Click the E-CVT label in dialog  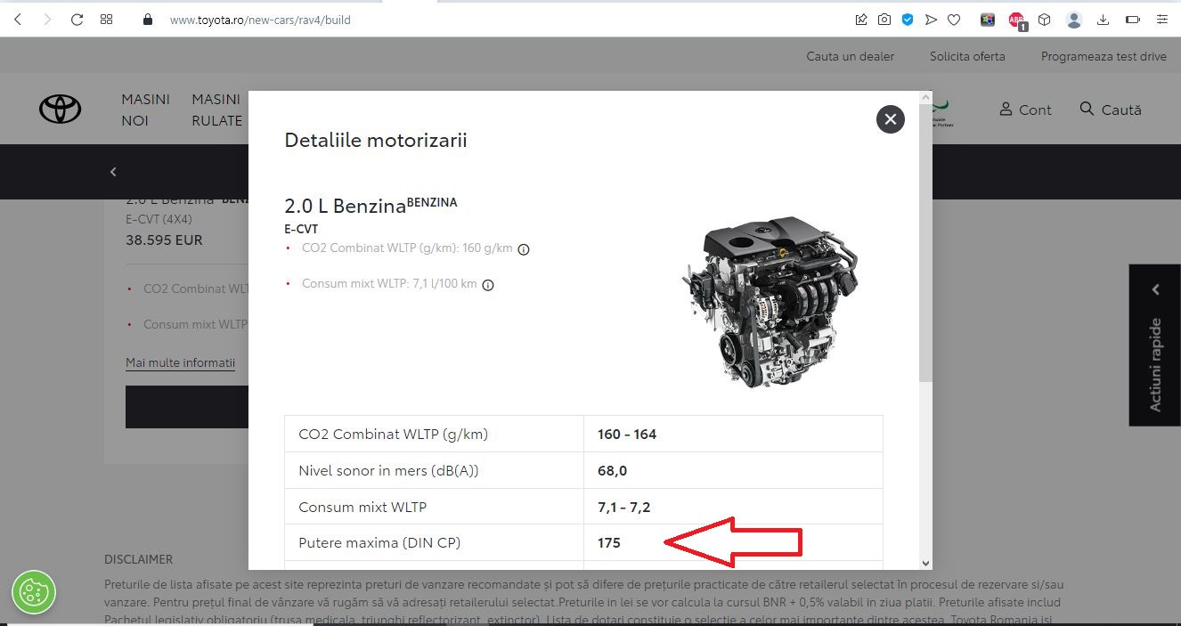301,229
